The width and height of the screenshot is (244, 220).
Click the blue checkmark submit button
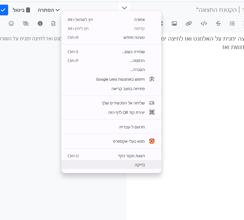pyautogui.click(x=4, y=10)
